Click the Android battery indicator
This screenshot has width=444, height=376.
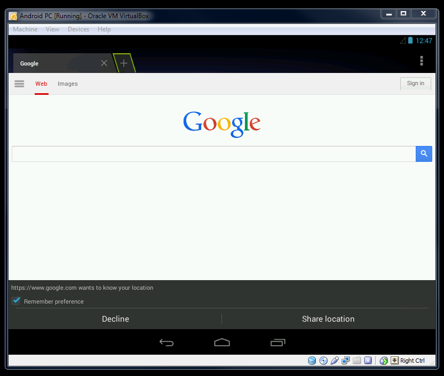(410, 40)
